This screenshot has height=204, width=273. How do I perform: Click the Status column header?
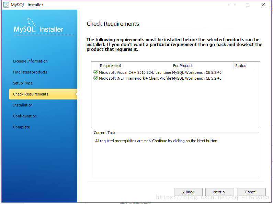pyautogui.click(x=243, y=66)
